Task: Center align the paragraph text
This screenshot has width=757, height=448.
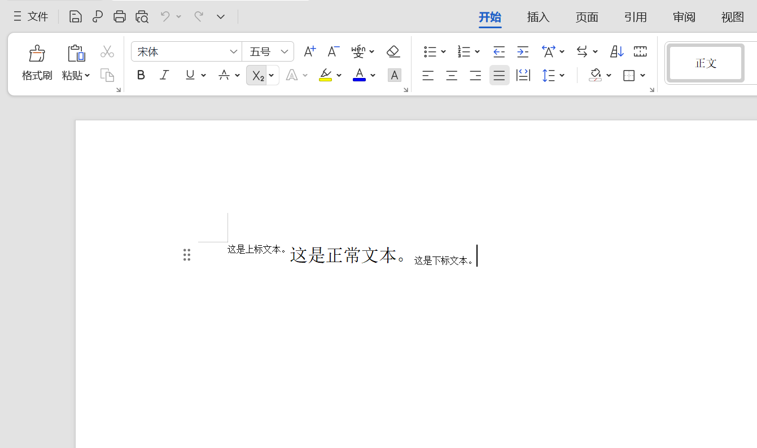Action: pos(452,76)
